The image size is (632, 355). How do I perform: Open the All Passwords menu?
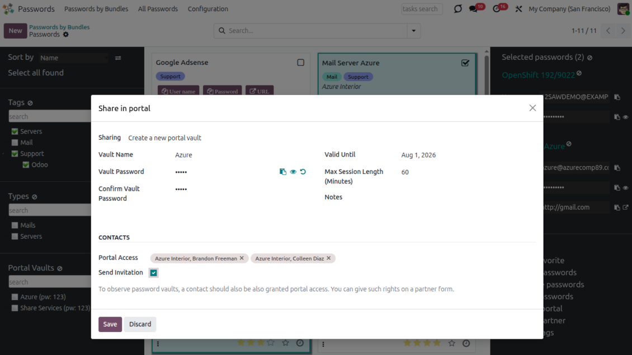pos(158,9)
